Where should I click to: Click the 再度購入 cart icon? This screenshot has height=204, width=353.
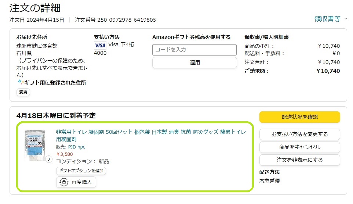tap(64, 182)
